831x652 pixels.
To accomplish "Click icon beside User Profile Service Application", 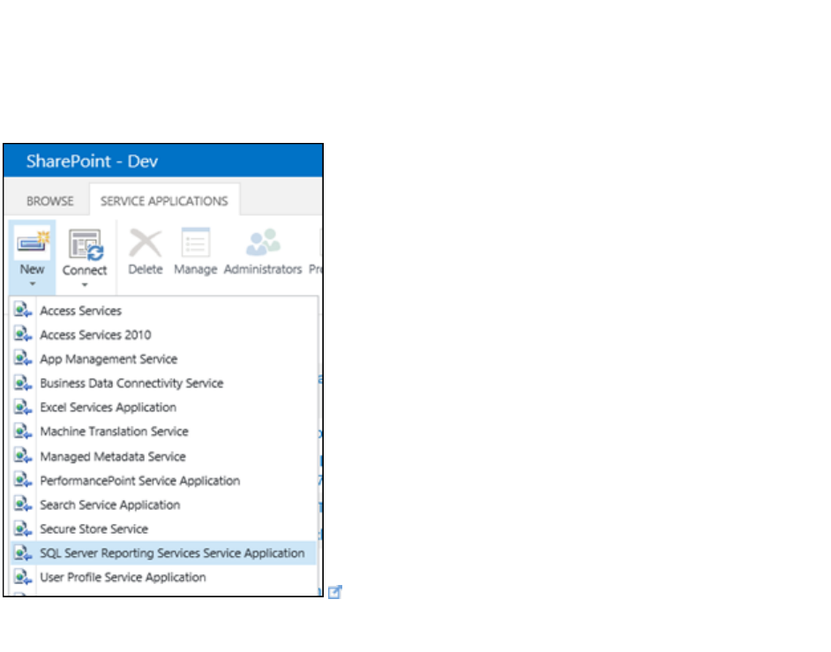I will 23,577.
